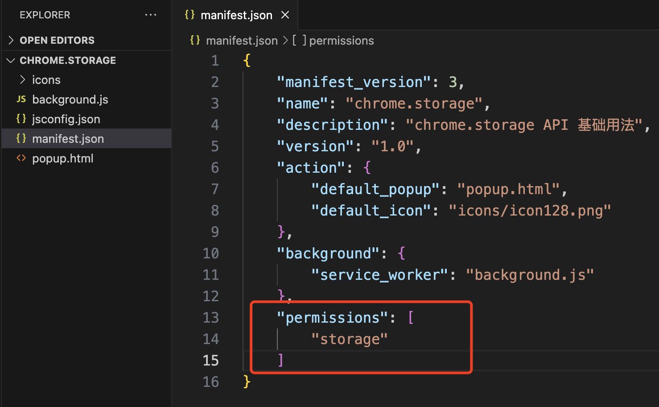This screenshot has height=407, width=659.
Task: Click the "1.0" version value
Action: tap(393, 146)
